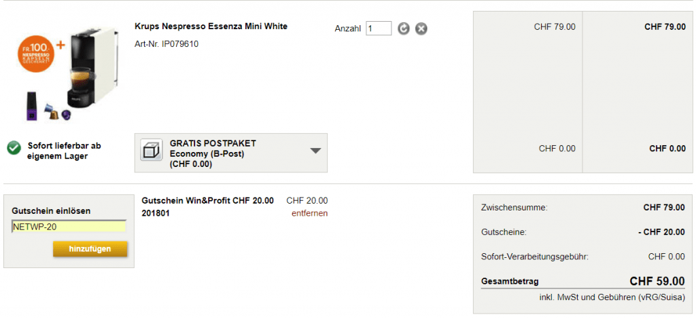Click the gold capsule below the machine
Screen dimensions: 696x319
pos(52,114)
